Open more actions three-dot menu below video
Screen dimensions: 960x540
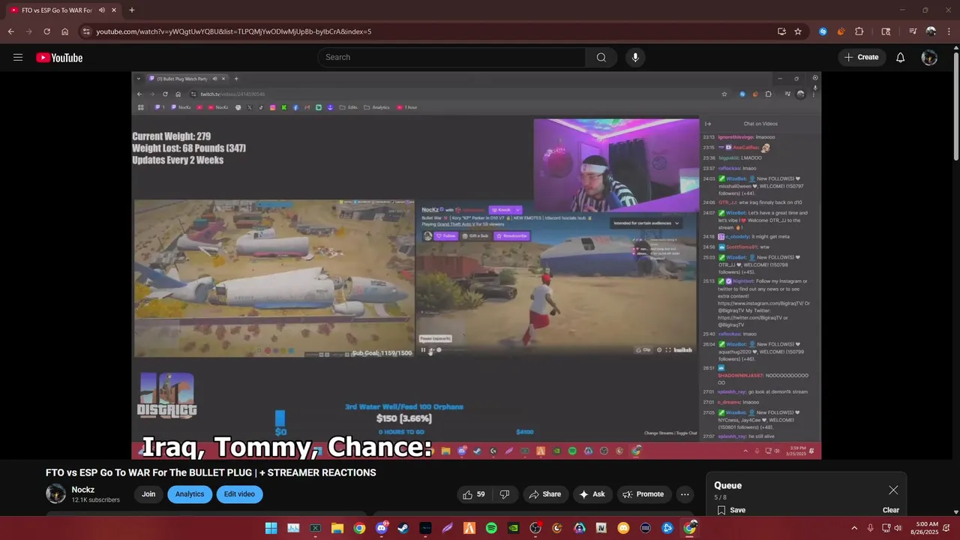[685, 494]
